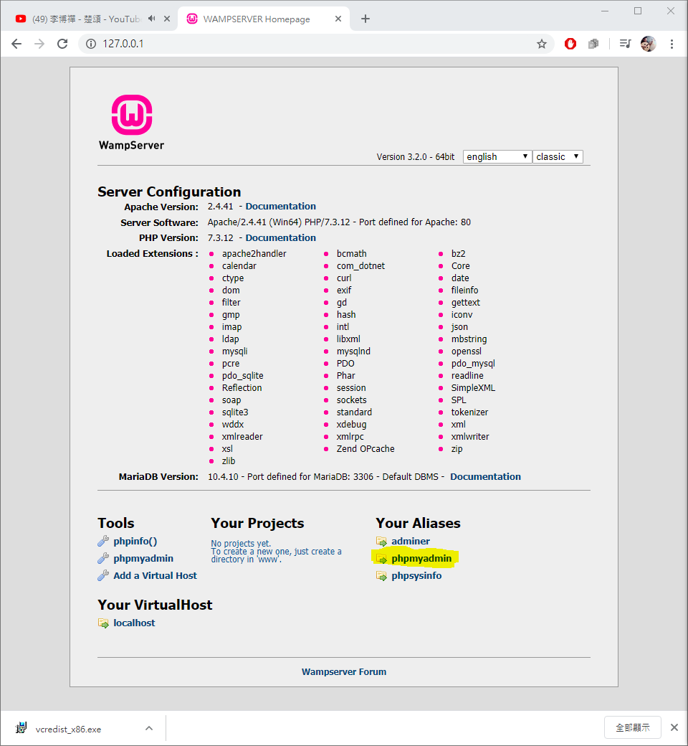Click the gray extension icon in toolbar
Viewport: 688px width, 746px height.
593,44
